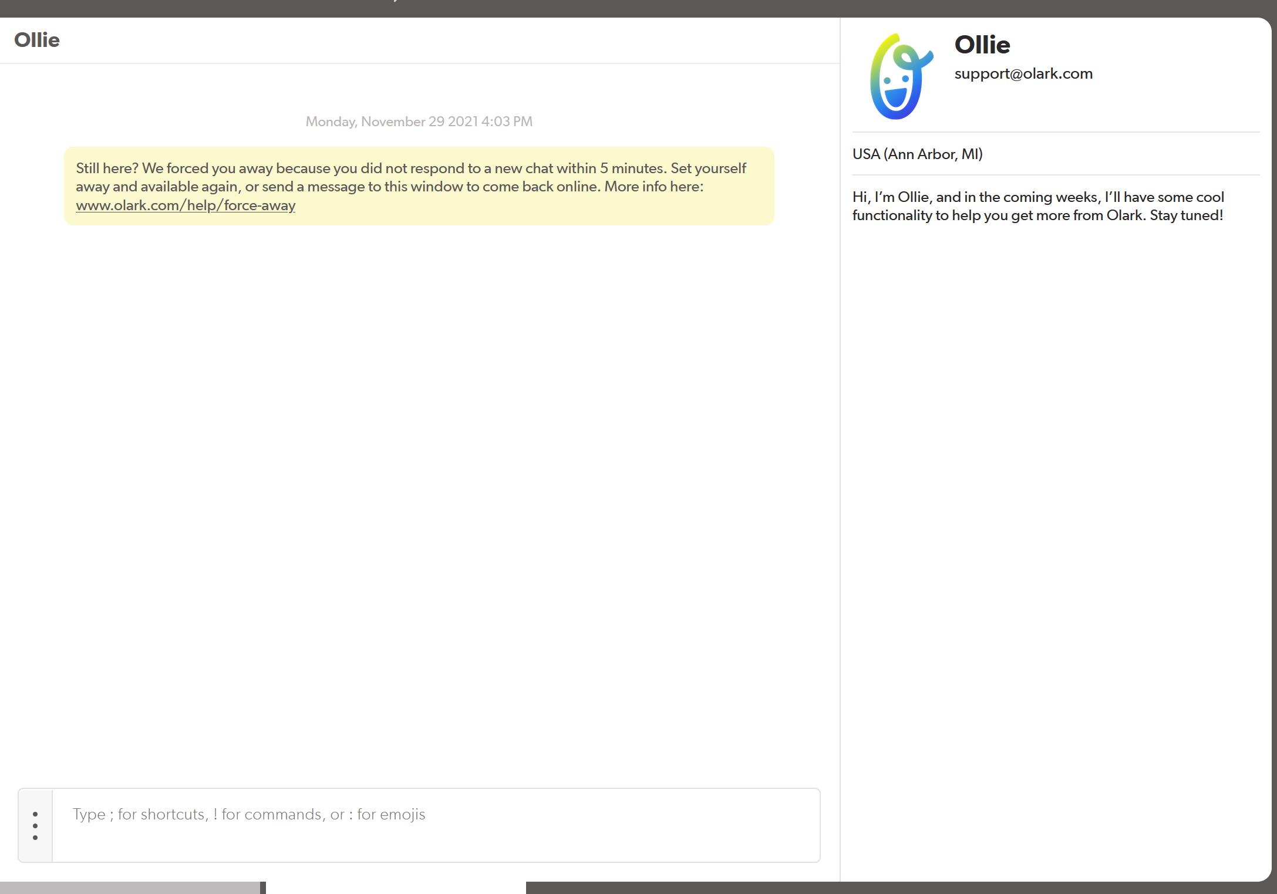This screenshot has width=1277, height=894.
Task: Click the Monday, November 29 timestamp
Action: [419, 122]
